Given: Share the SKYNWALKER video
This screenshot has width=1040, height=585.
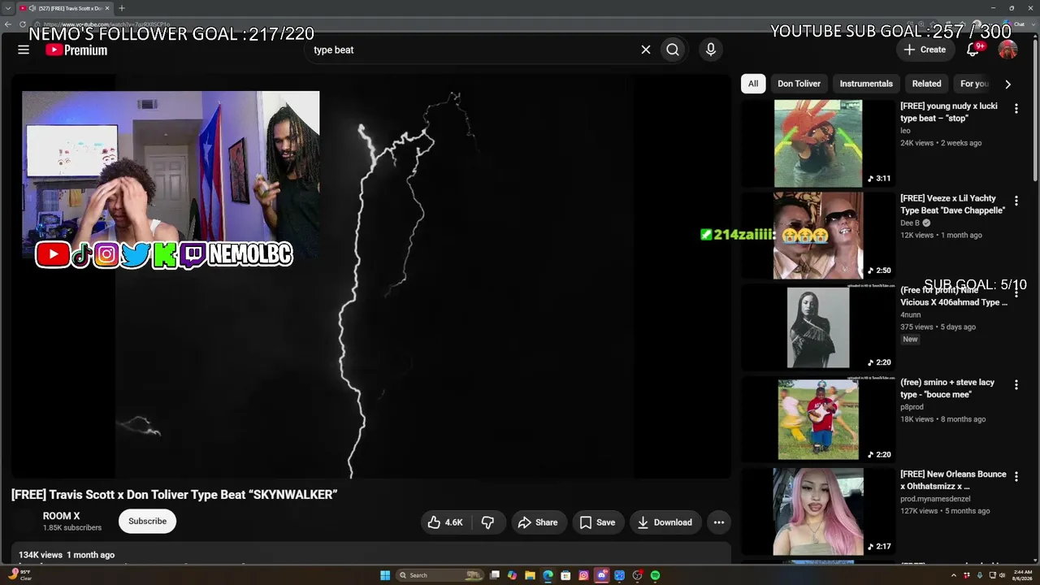Looking at the screenshot, I should coord(538,522).
